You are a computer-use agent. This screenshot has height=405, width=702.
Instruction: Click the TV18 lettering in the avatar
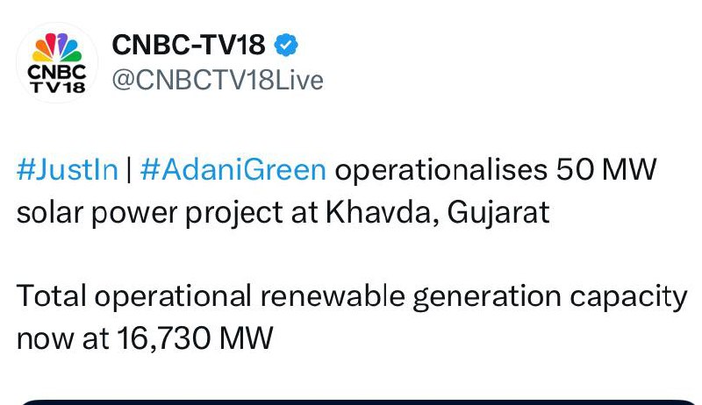[57, 85]
